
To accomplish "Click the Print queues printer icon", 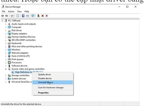I will pyautogui.click(x=9, y=59).
